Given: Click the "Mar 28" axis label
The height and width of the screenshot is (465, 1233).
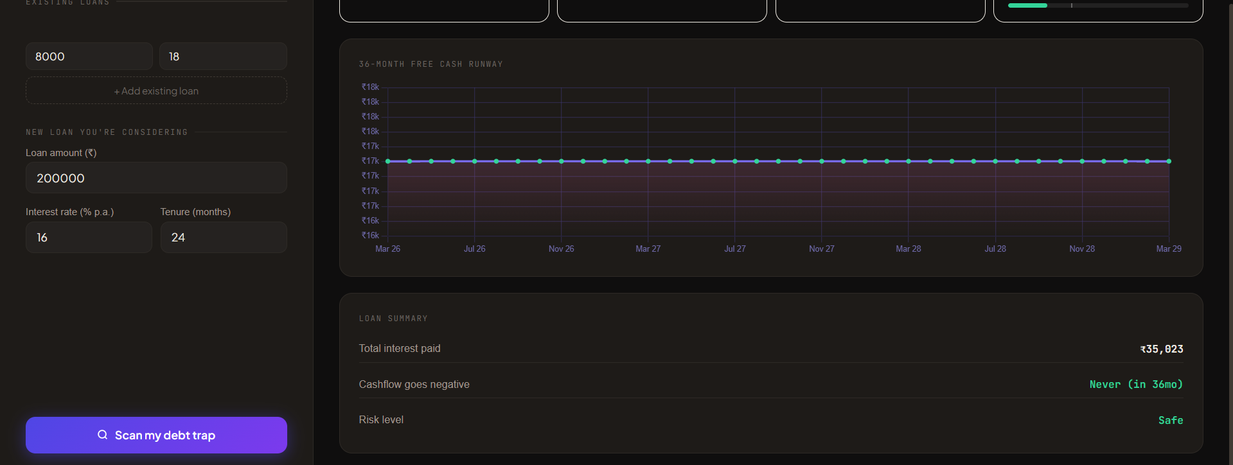Looking at the screenshot, I should [909, 249].
